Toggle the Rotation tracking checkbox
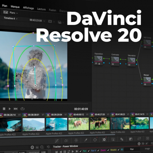The height and width of the screenshot is (153, 153). coord(108,150)
